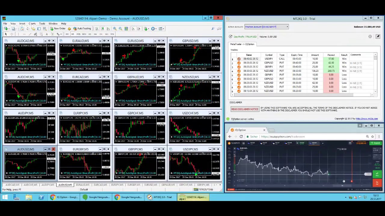This screenshot has width=385, height=216.
Task: Open indicators list dropdown with green plus
Action: (x=146, y=28)
